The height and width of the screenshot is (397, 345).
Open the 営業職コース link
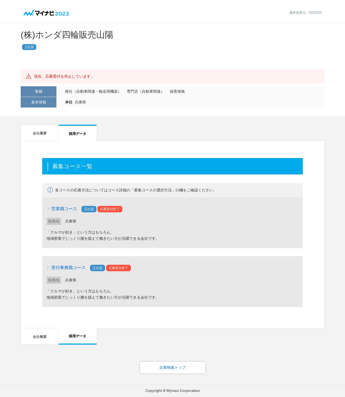[x=64, y=209]
